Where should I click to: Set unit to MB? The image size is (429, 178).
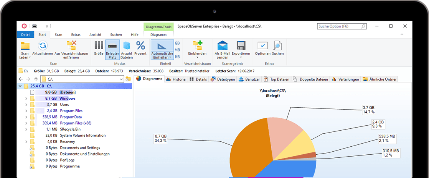tap(177, 50)
